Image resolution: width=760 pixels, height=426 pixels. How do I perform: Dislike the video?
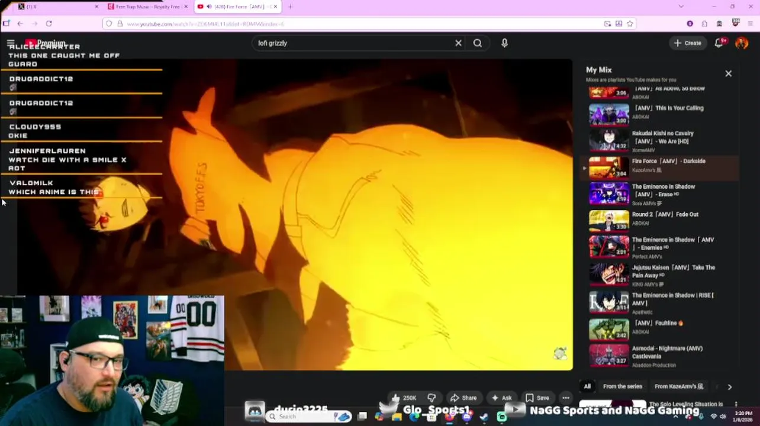point(431,398)
